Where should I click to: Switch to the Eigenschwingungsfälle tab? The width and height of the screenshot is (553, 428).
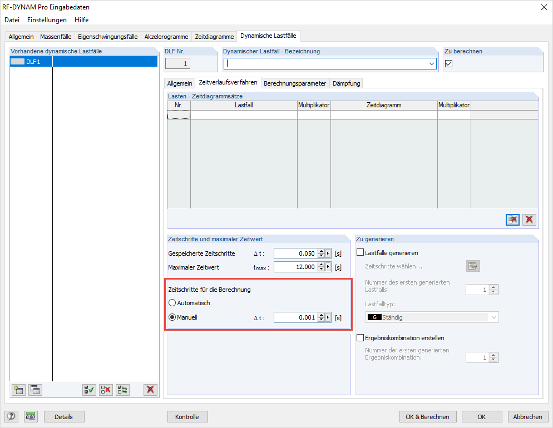[x=107, y=37]
